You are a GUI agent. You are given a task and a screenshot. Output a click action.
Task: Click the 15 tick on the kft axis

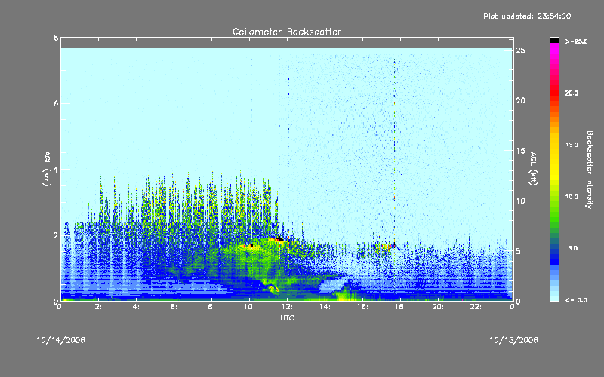point(521,151)
